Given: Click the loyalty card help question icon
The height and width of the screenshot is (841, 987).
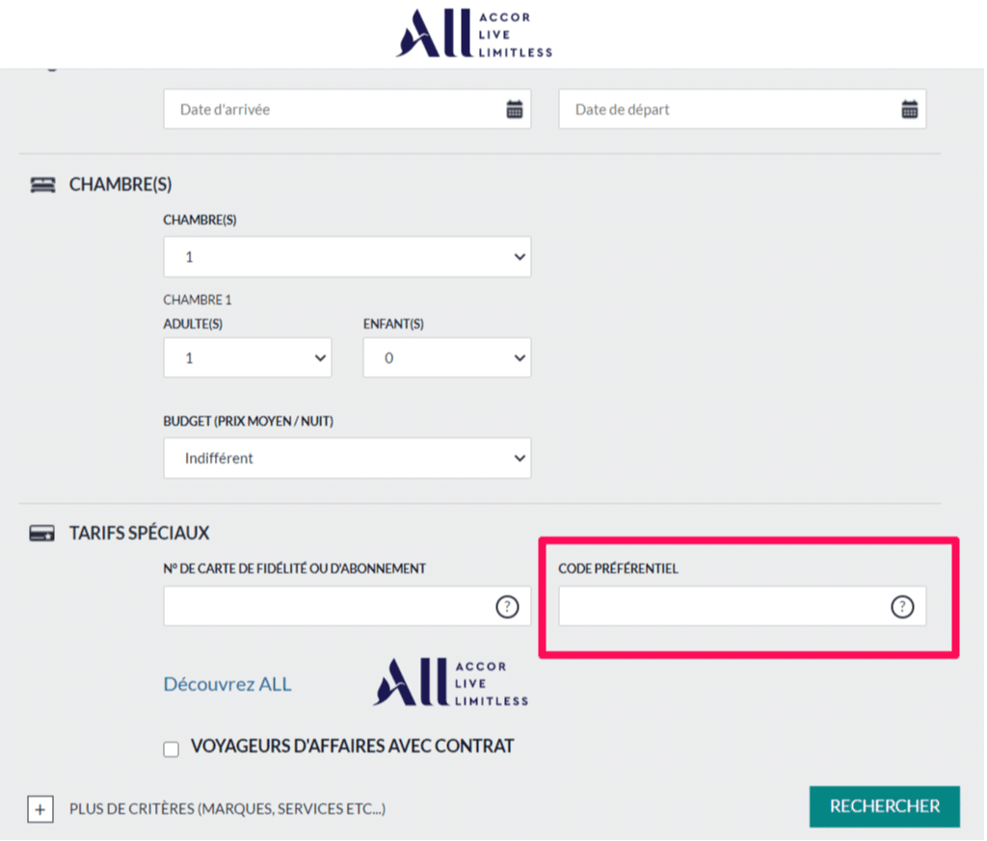Looking at the screenshot, I should click(x=507, y=607).
